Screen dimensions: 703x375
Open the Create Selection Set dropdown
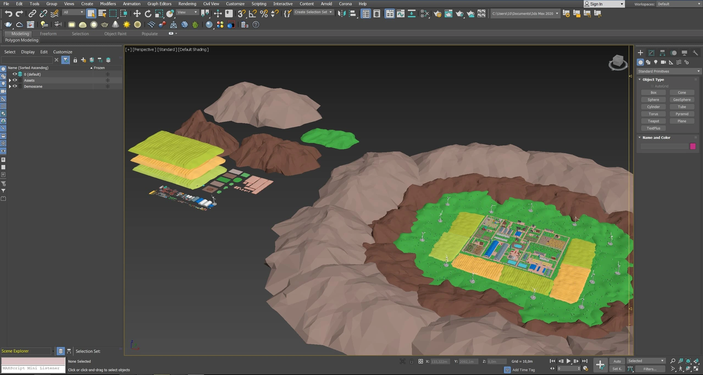coord(313,12)
